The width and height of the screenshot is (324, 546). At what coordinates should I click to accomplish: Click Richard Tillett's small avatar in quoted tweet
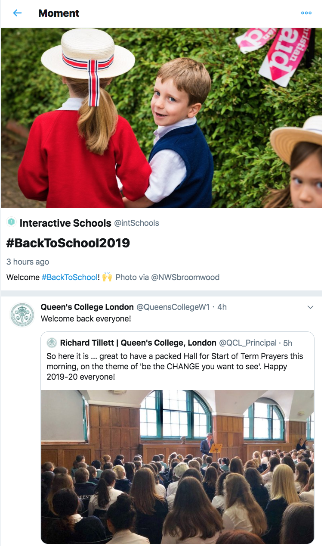(52, 343)
